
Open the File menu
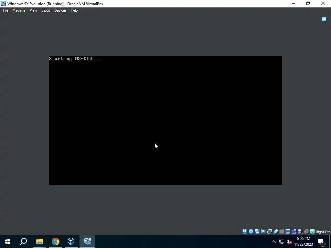point(5,10)
